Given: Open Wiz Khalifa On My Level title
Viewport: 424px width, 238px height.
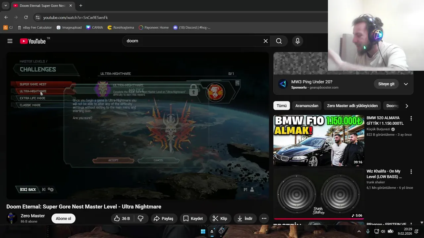Looking at the screenshot, I should tap(384, 174).
